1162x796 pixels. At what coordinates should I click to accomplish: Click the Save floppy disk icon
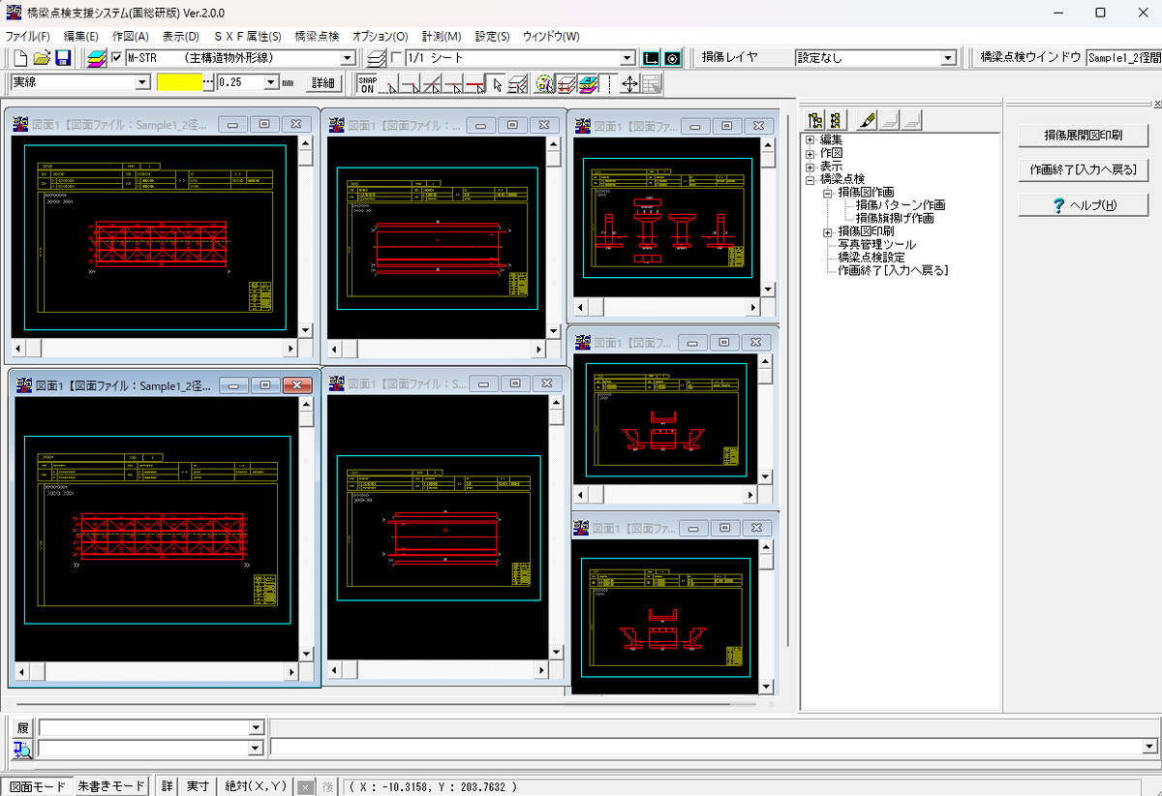(x=63, y=58)
